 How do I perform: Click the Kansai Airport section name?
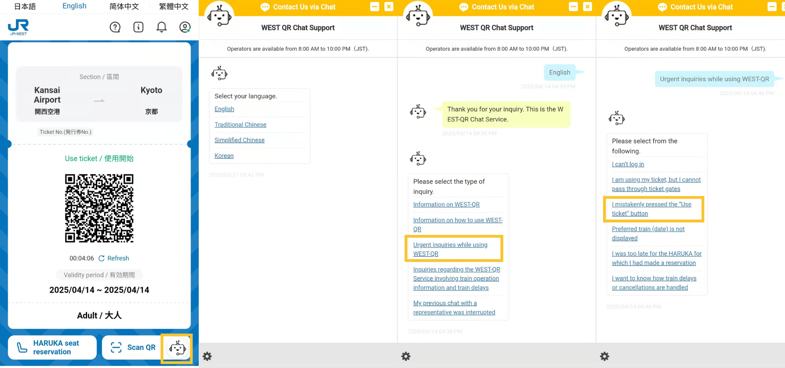(x=47, y=95)
